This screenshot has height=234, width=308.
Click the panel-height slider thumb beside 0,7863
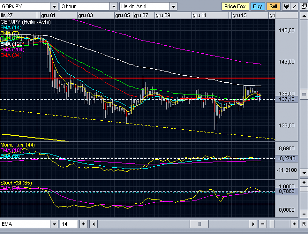(x=304, y=189)
